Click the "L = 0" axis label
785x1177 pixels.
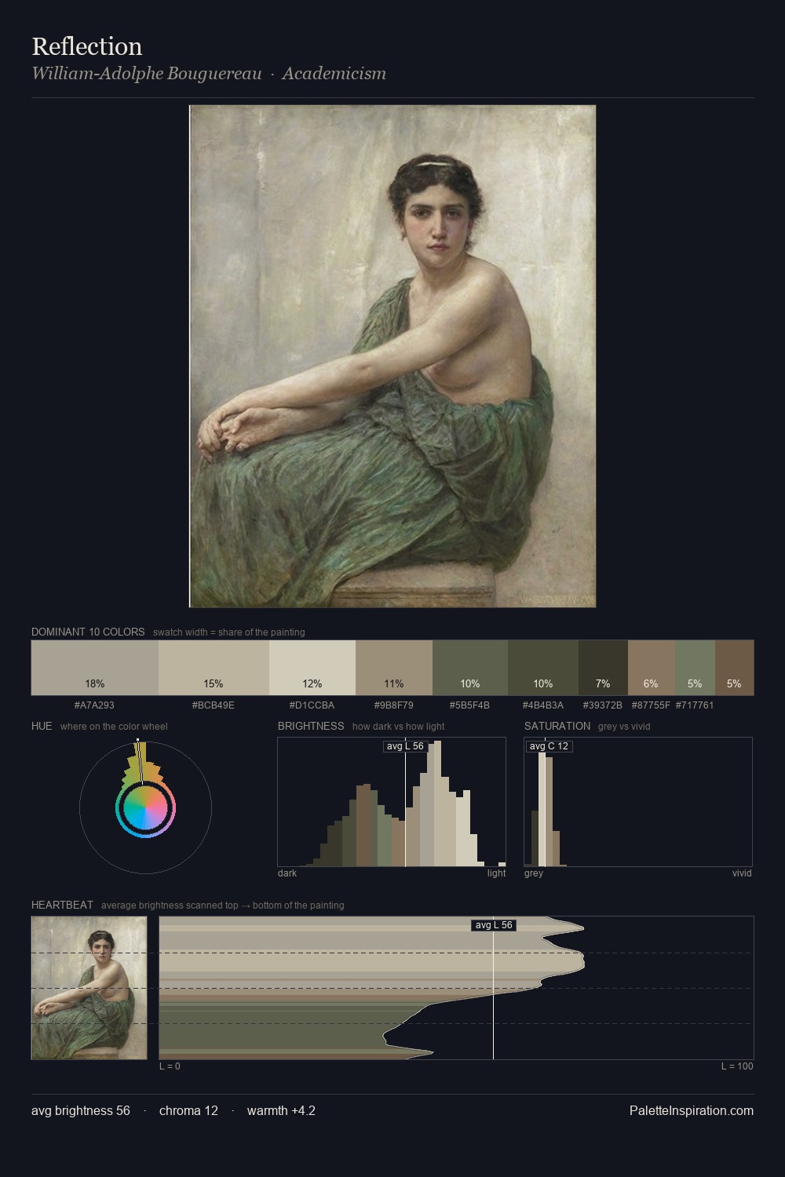click(170, 1066)
